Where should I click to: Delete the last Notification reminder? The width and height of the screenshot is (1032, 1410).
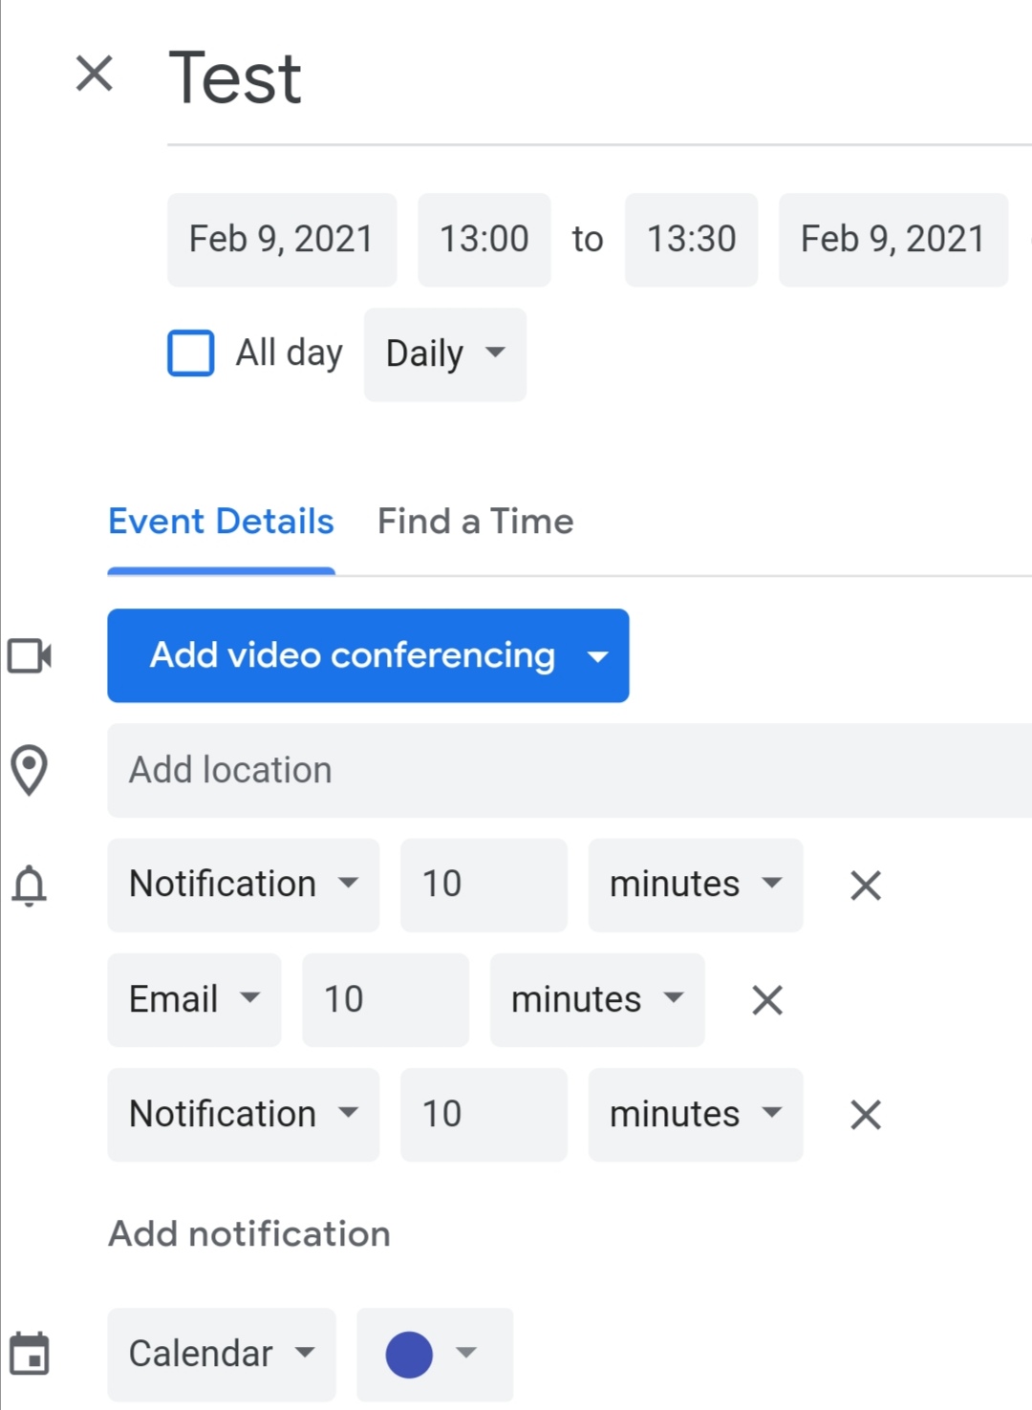point(866,1115)
